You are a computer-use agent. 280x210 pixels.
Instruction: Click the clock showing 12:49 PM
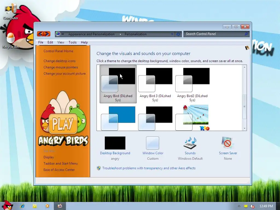[266, 206]
